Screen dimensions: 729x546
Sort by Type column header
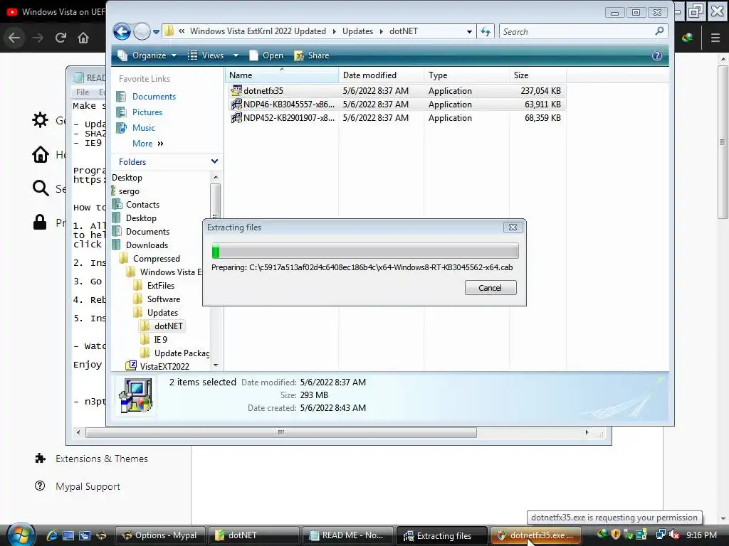tap(467, 75)
